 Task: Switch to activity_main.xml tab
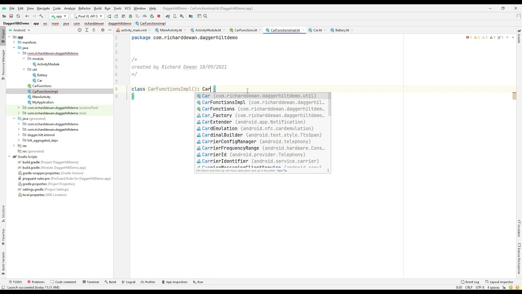134,30
